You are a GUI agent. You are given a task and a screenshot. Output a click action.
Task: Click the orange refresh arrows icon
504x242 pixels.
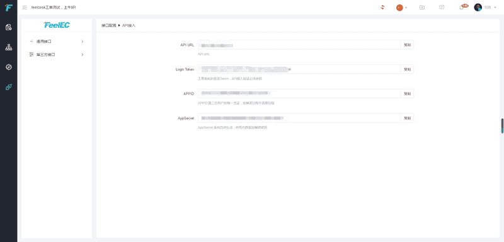[382, 8]
